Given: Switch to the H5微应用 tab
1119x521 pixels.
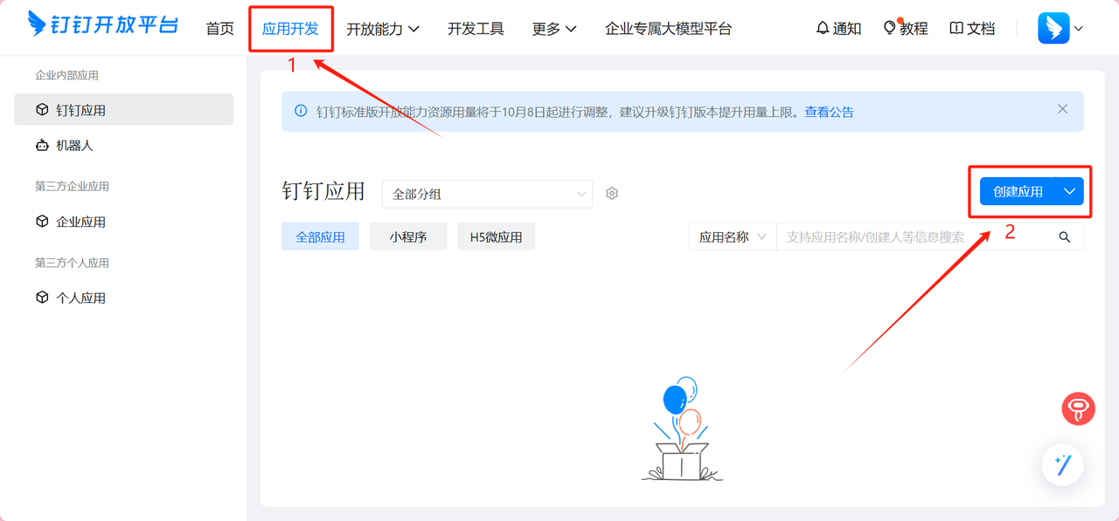Looking at the screenshot, I should [x=496, y=237].
